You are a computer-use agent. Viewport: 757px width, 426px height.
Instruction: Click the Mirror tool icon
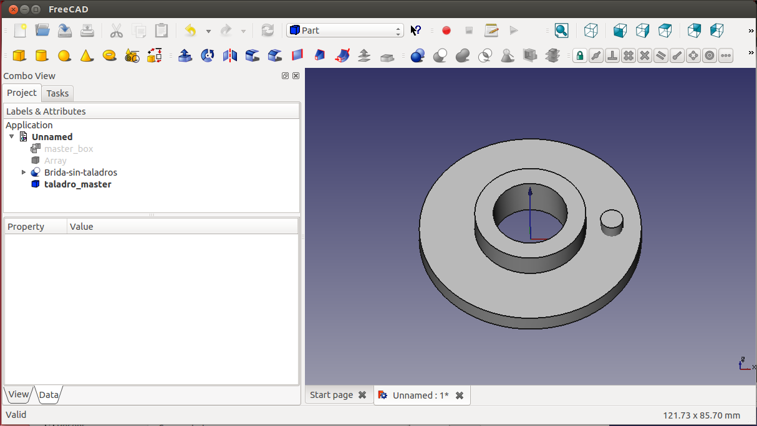tap(230, 56)
